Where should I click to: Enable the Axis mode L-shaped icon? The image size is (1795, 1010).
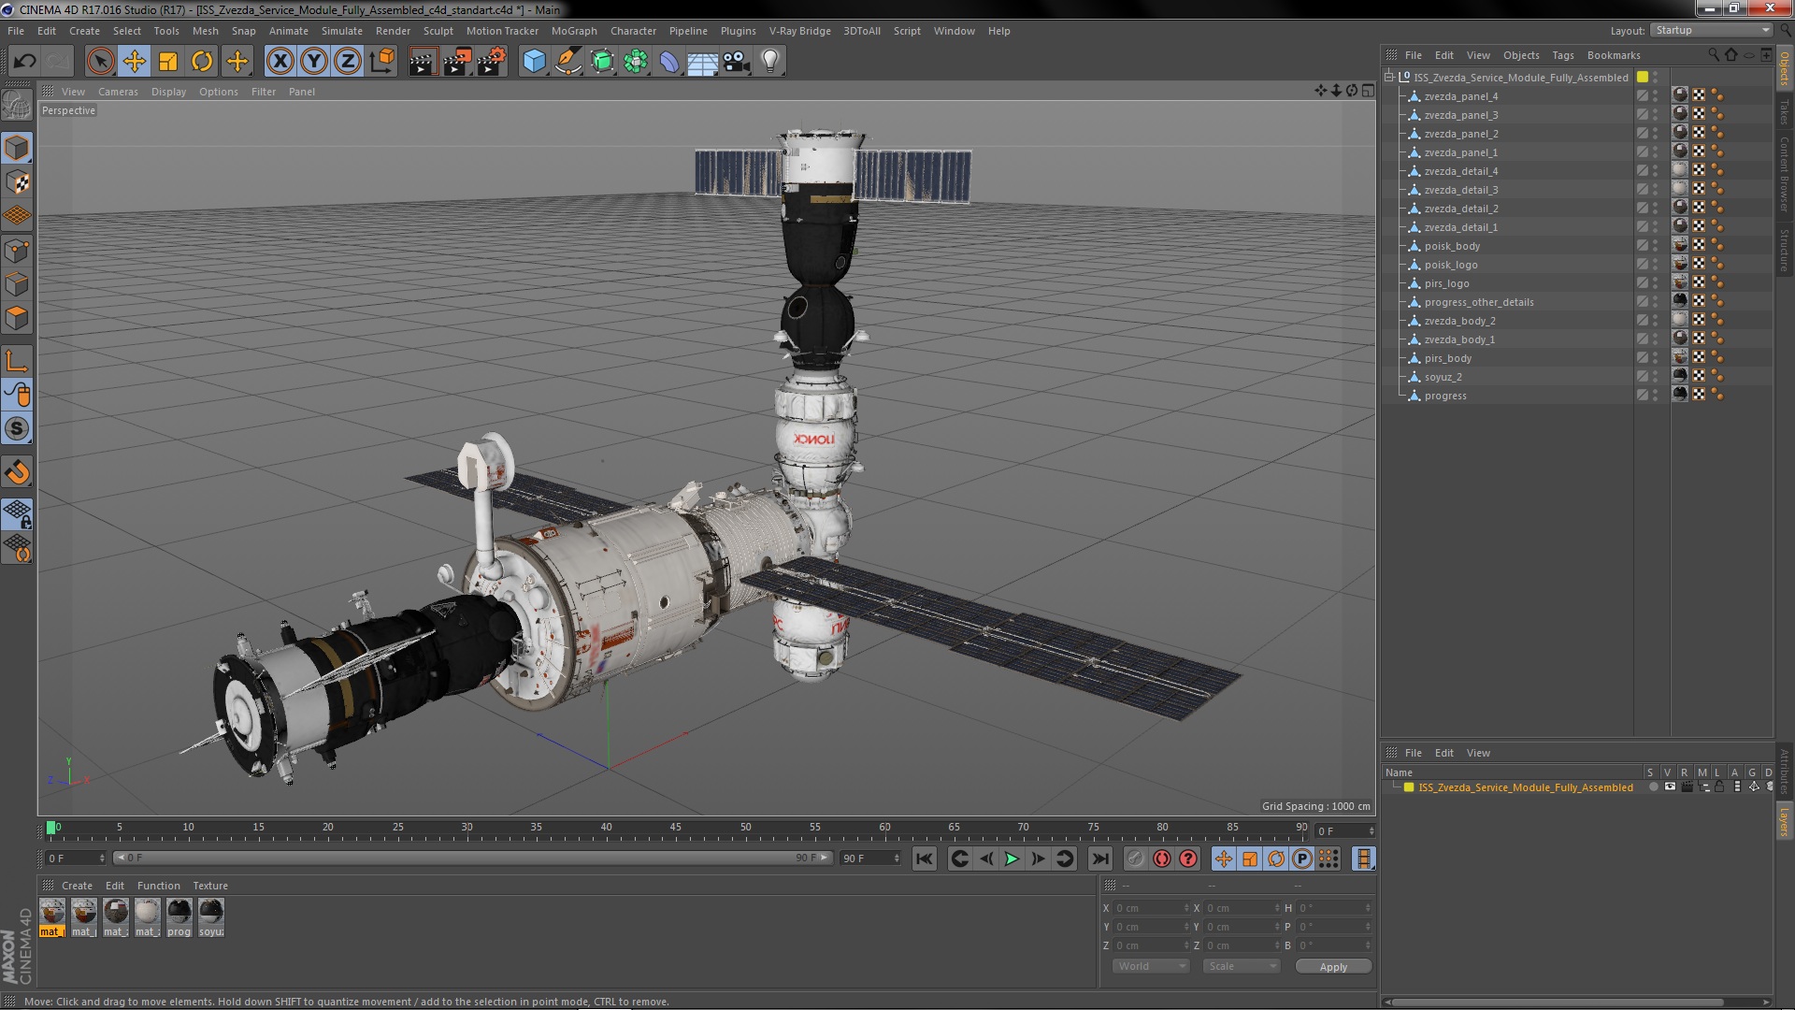coord(17,361)
